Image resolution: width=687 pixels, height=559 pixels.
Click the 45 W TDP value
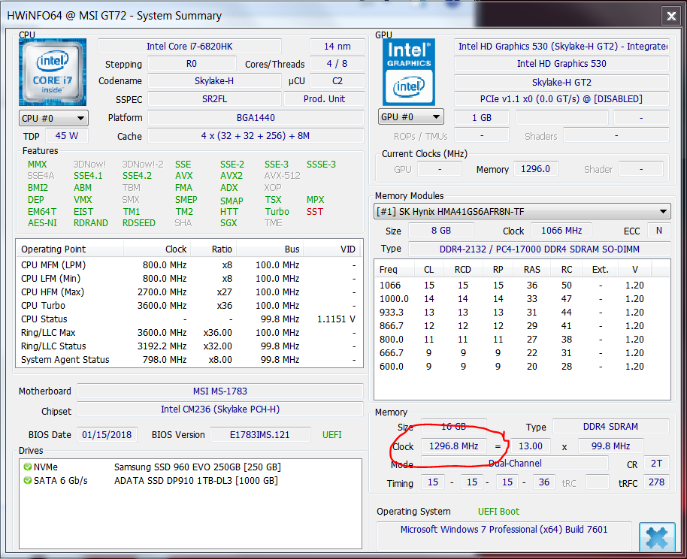pyautogui.click(x=67, y=136)
